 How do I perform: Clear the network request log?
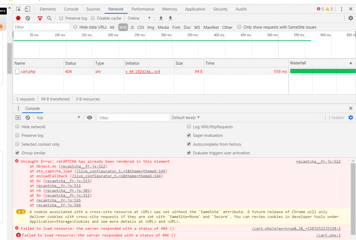(x=28, y=18)
